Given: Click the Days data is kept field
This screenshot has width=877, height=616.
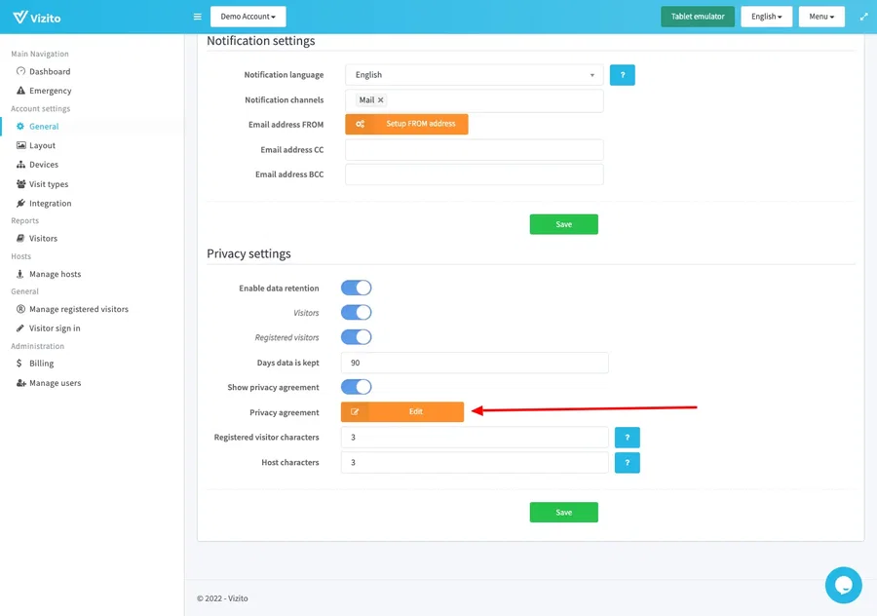Looking at the screenshot, I should [x=474, y=363].
